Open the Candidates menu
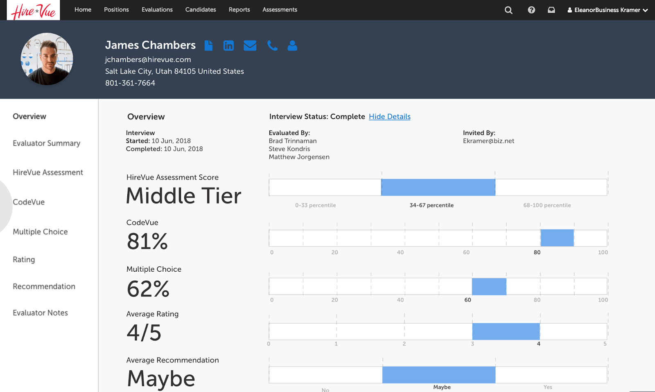Screen dimensions: 655x392 pyautogui.click(x=201, y=10)
